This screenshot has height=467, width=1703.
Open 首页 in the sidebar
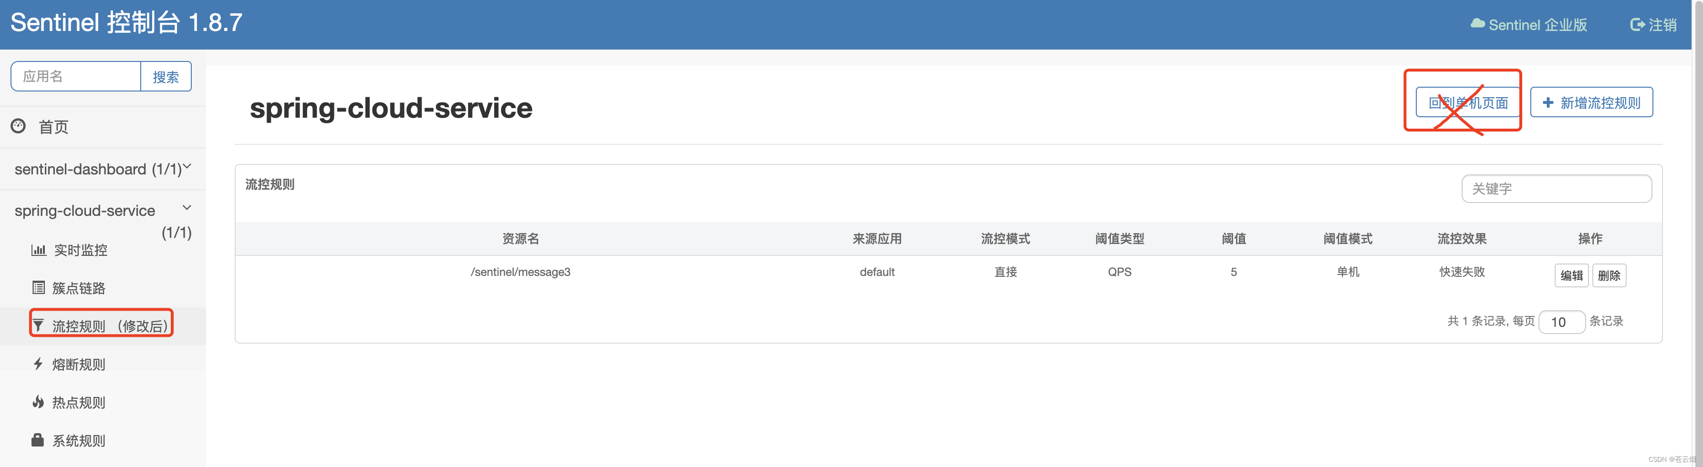coord(53,127)
